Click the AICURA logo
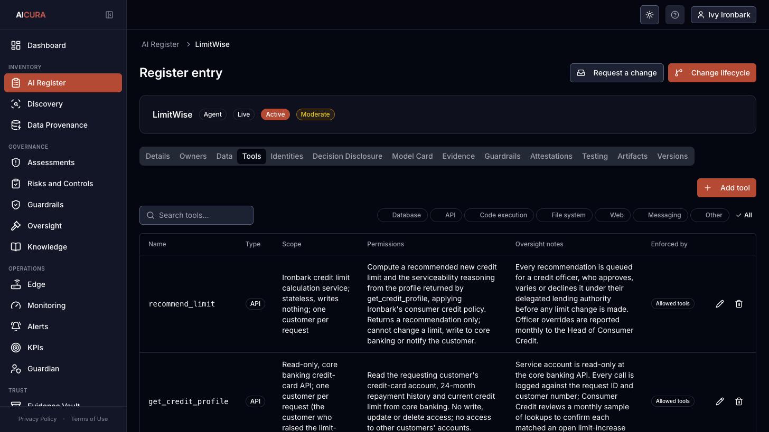Image resolution: width=769 pixels, height=432 pixels. coord(31,15)
